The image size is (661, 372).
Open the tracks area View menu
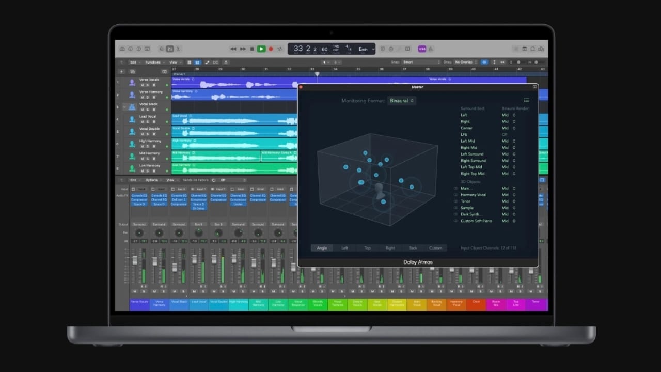coord(175,63)
